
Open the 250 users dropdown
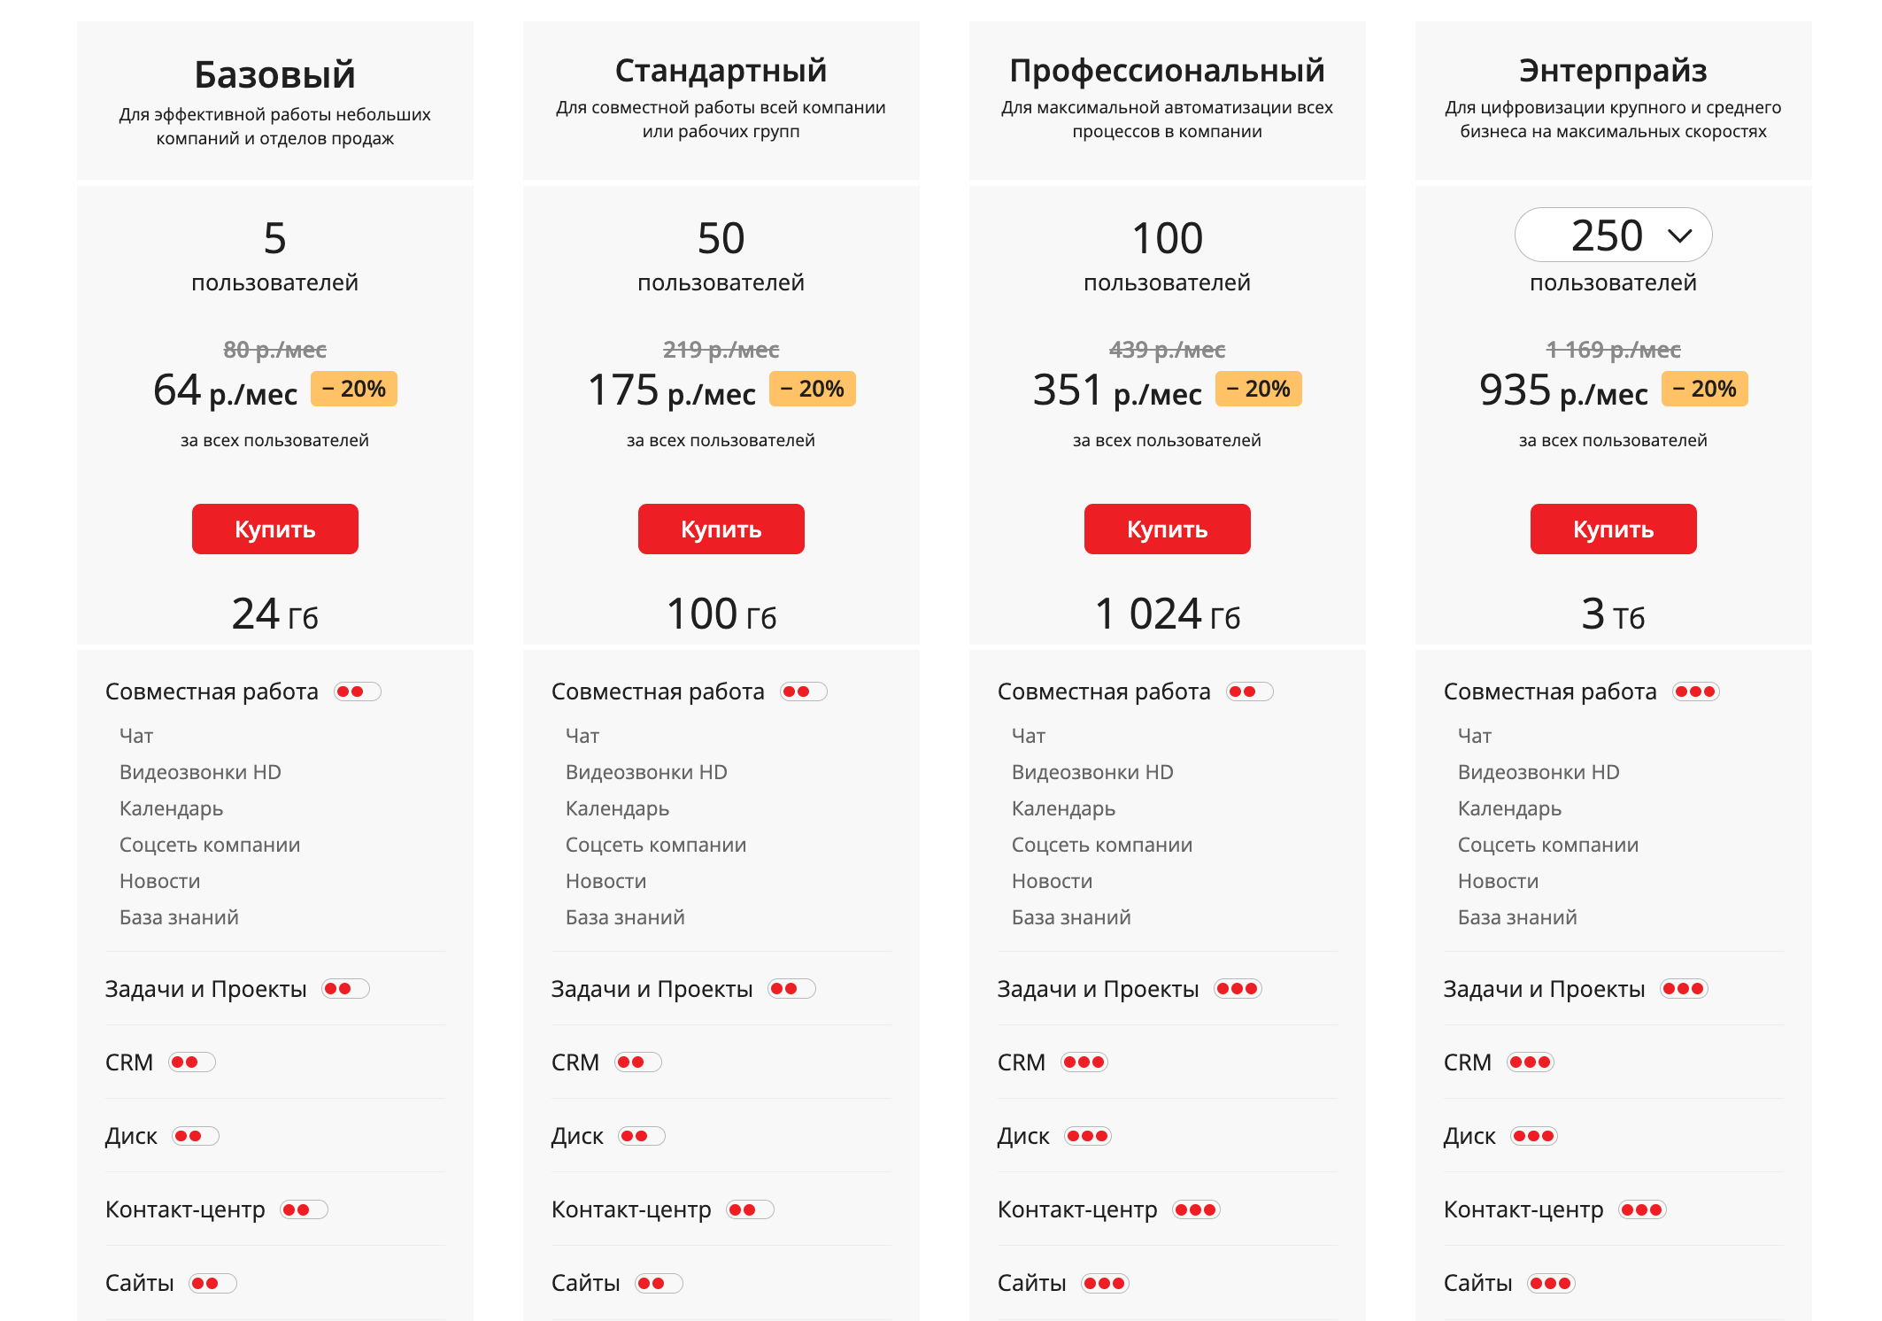(1613, 236)
